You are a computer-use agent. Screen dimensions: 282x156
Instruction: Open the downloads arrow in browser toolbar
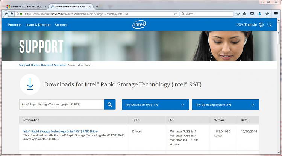coord(259,14)
